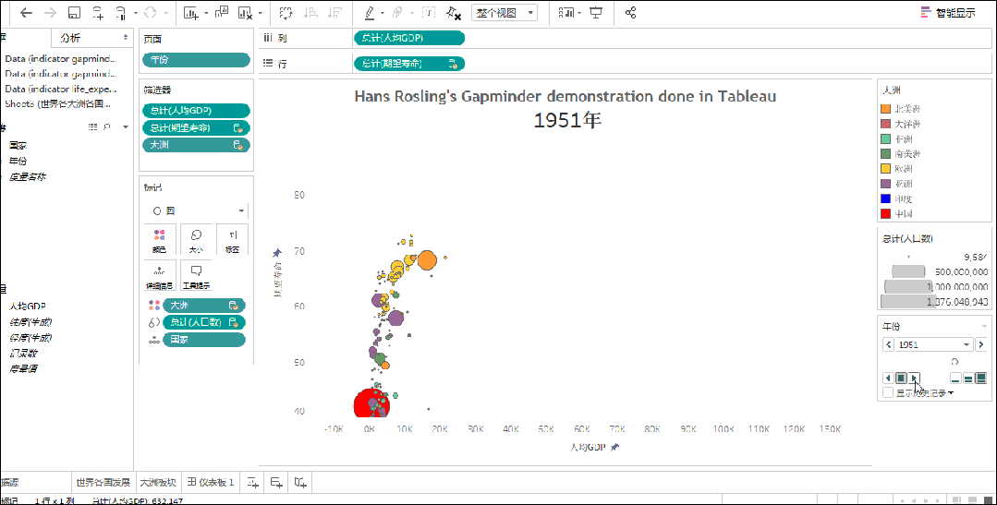This screenshot has height=505, width=997.
Task: Click the 印度 blue legend swatch
Action: pyautogui.click(x=885, y=198)
